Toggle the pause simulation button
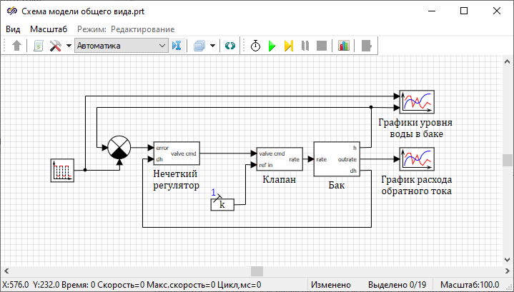 pyautogui.click(x=305, y=46)
